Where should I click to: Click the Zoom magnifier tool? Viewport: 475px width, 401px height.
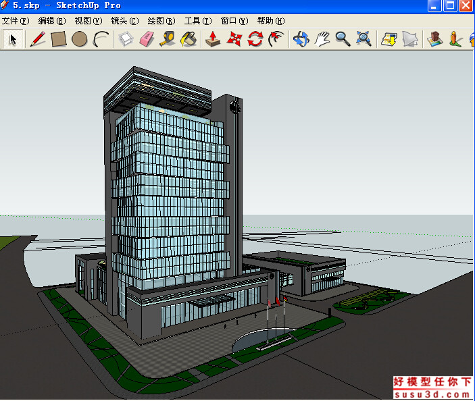343,39
